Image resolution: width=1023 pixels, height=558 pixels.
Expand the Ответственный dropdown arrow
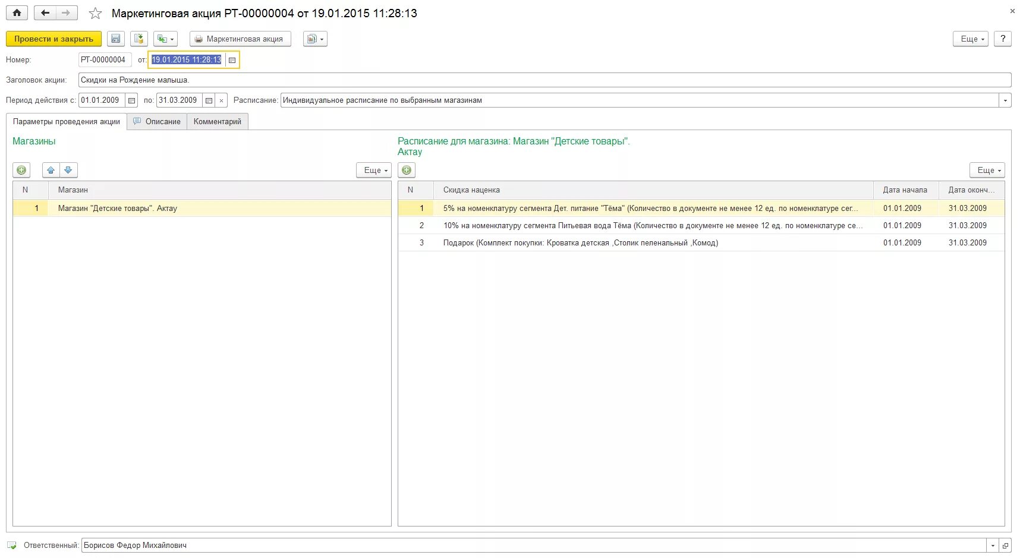(993, 546)
